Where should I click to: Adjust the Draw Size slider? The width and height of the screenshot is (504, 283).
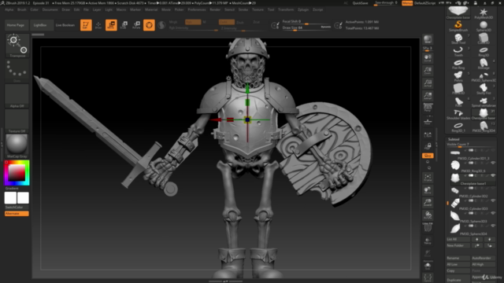[x=306, y=28]
